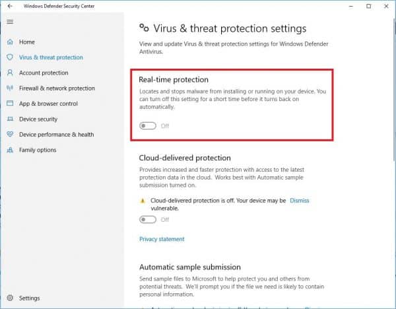The width and height of the screenshot is (396, 309).
Task: Click the Family options people icon
Action: [10, 150]
